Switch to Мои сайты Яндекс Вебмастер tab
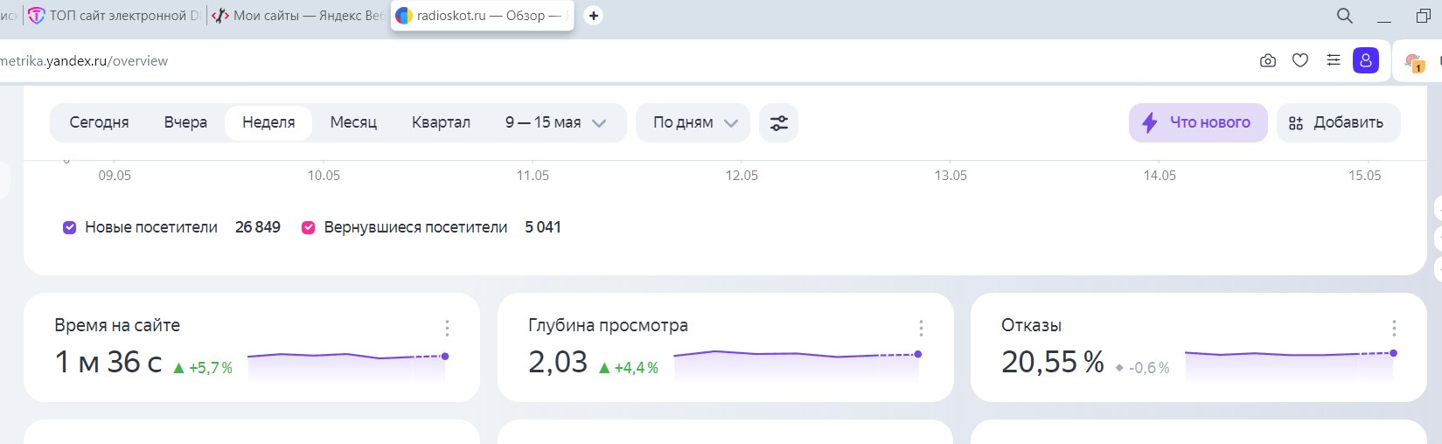The image size is (1442, 444). (x=297, y=16)
